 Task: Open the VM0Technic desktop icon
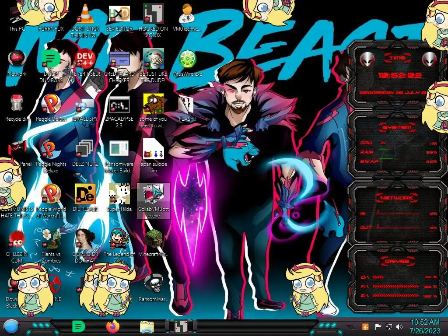(x=187, y=17)
